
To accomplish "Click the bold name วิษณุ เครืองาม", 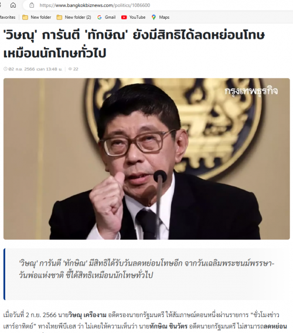I will point(87,315).
